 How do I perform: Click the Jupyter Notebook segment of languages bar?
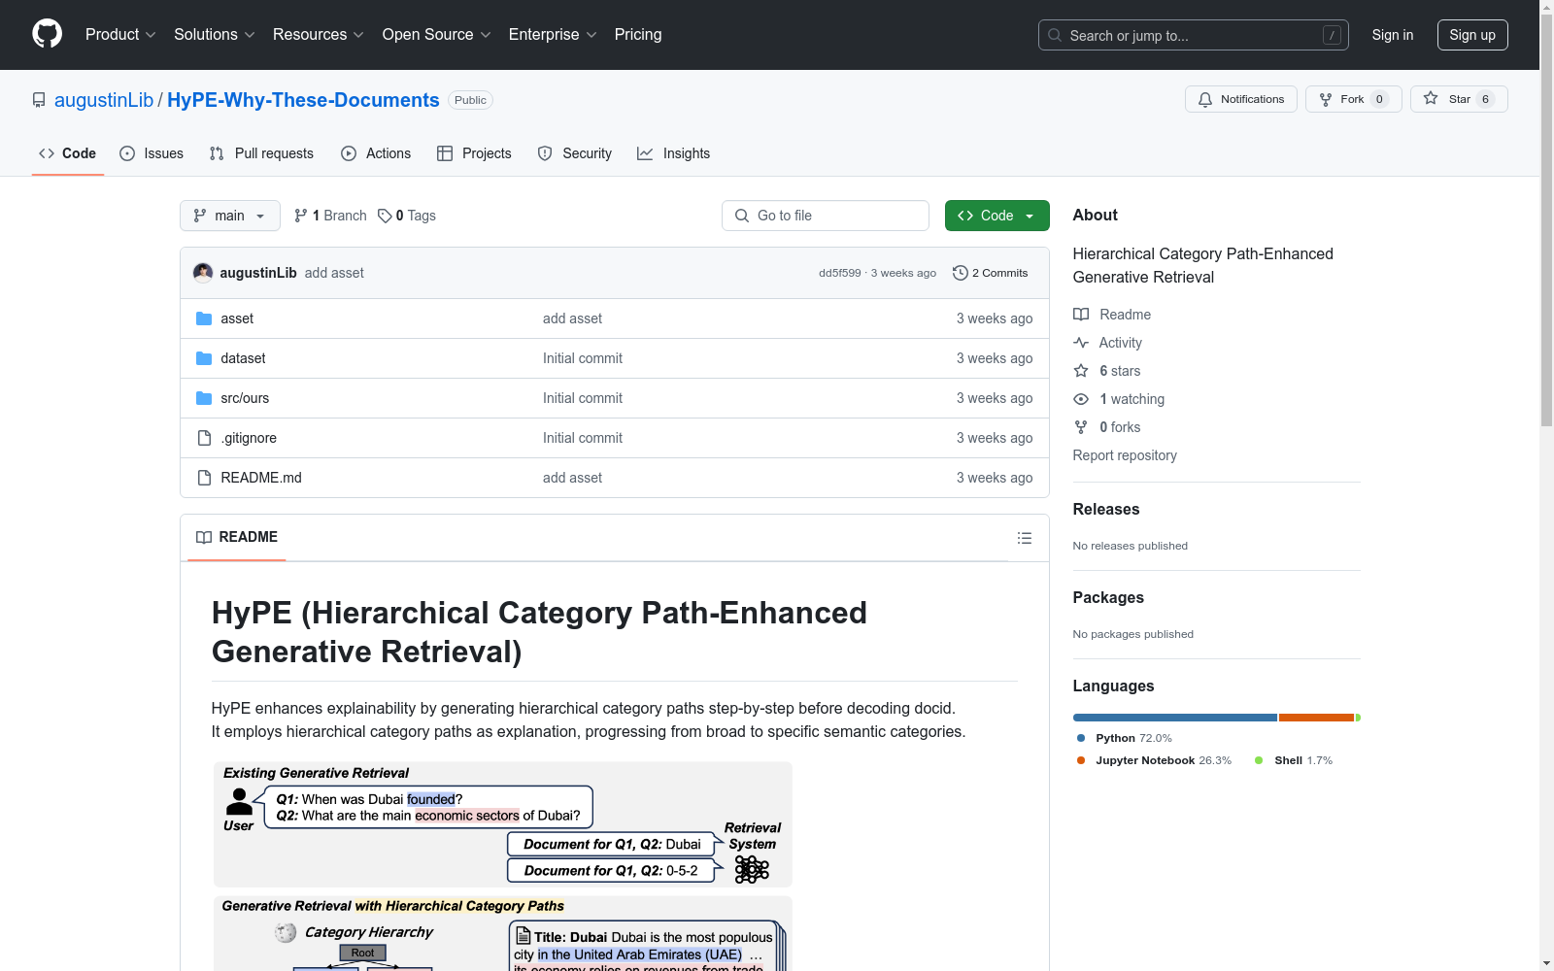tap(1316, 718)
